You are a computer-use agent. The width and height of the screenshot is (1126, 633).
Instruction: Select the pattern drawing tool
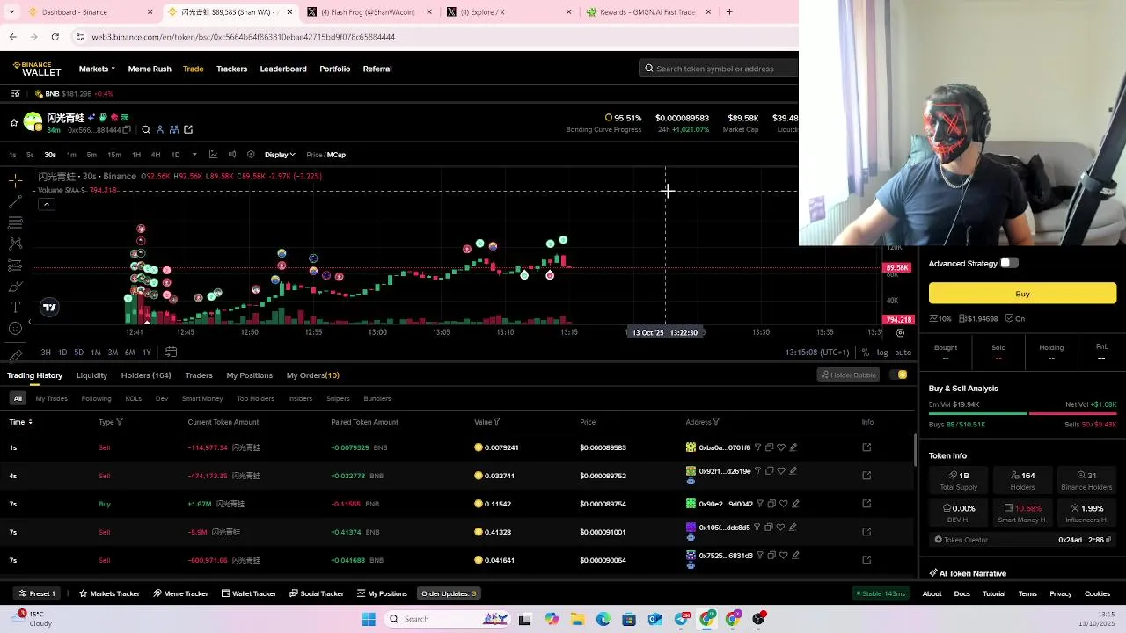[x=15, y=244]
